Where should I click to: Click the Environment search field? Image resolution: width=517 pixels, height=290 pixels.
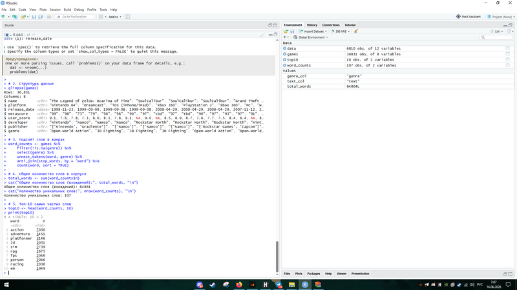(496, 37)
